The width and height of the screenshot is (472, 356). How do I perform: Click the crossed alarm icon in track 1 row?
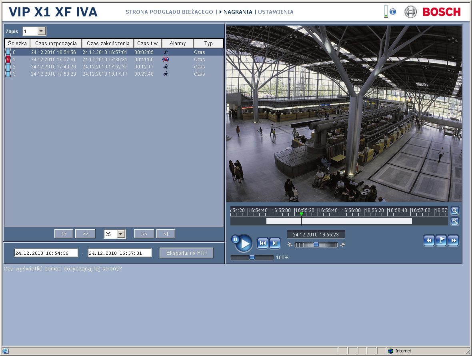[166, 60]
